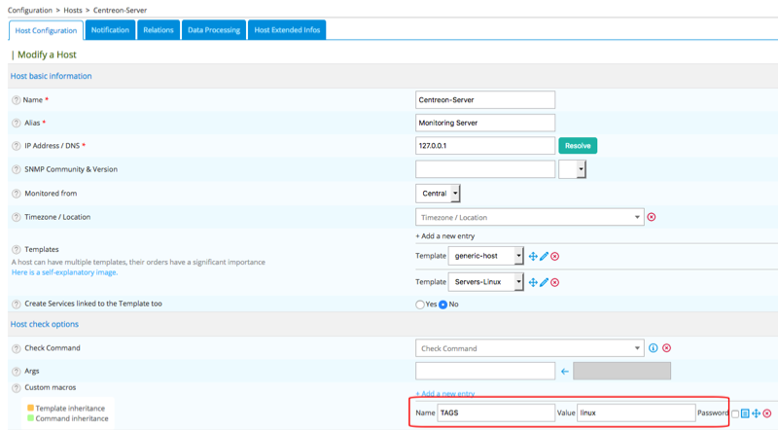Click the edit pencil icon for generic-host template

point(544,257)
